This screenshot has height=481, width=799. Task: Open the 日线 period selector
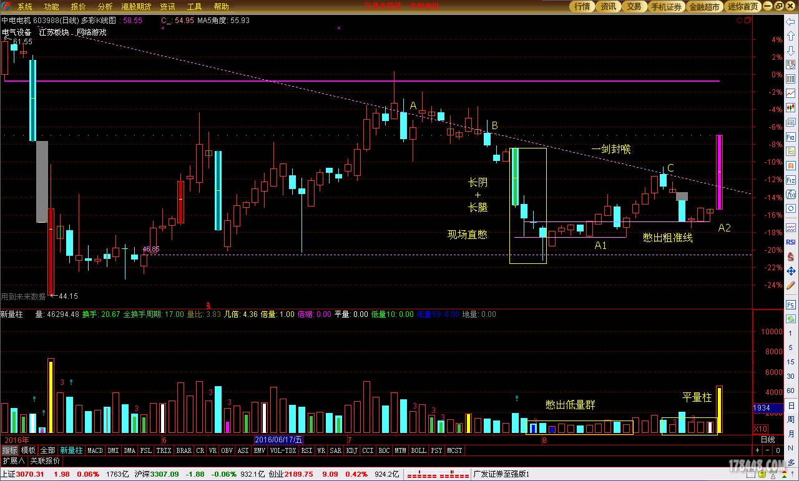coord(768,439)
